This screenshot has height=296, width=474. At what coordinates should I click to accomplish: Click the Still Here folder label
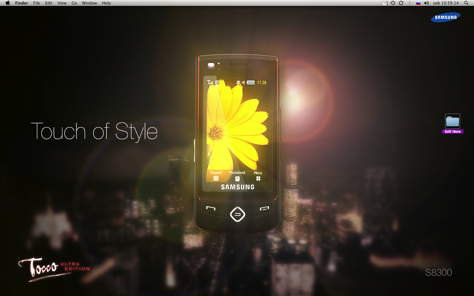point(452,132)
